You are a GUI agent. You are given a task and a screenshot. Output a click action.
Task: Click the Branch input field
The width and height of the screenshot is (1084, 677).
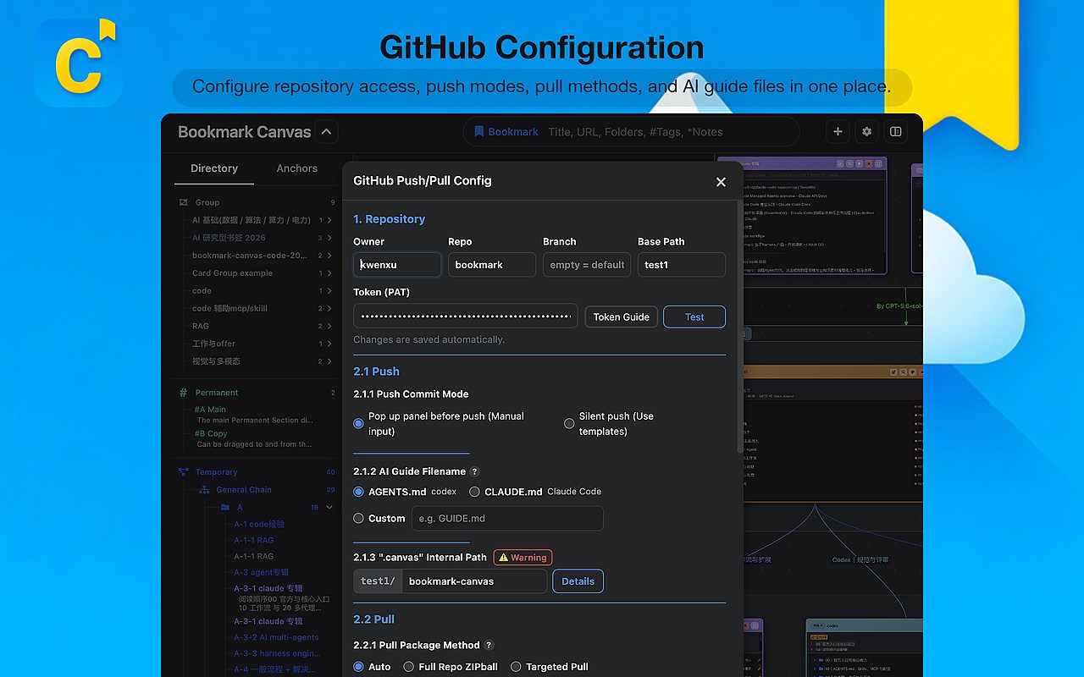click(587, 265)
